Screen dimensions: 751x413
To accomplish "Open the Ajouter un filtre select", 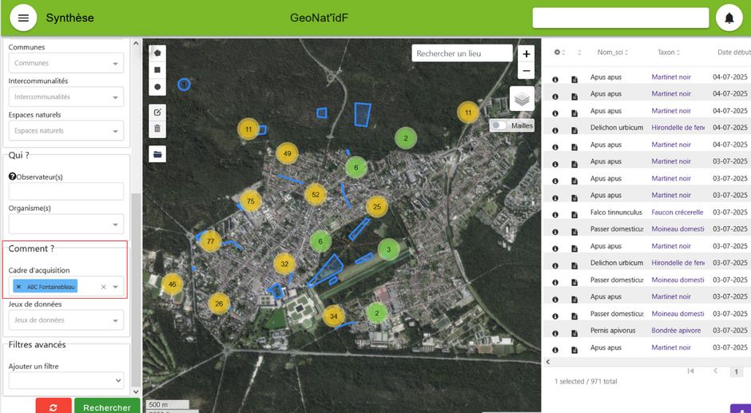I will coord(66,381).
